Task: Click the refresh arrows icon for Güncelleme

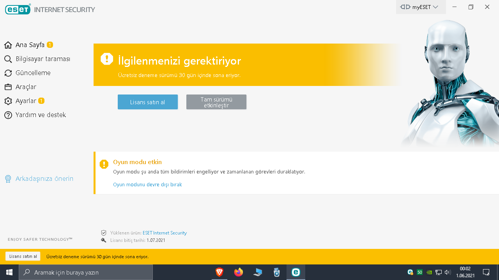Action: click(x=8, y=73)
